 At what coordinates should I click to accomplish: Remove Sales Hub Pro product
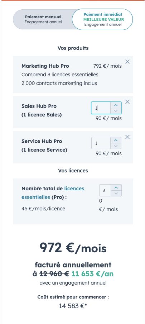point(127,102)
